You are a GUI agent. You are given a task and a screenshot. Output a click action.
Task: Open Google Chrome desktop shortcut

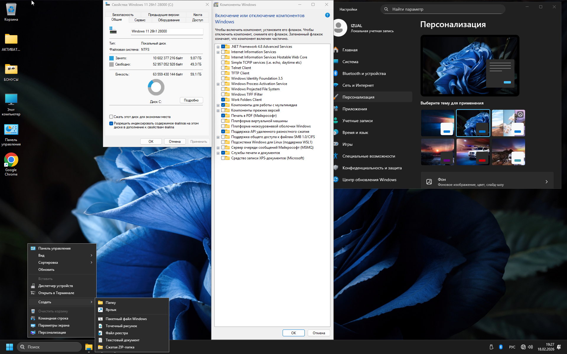(x=11, y=160)
